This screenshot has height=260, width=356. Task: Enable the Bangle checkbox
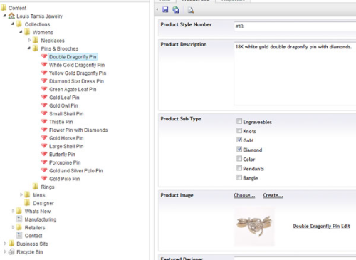(x=239, y=177)
